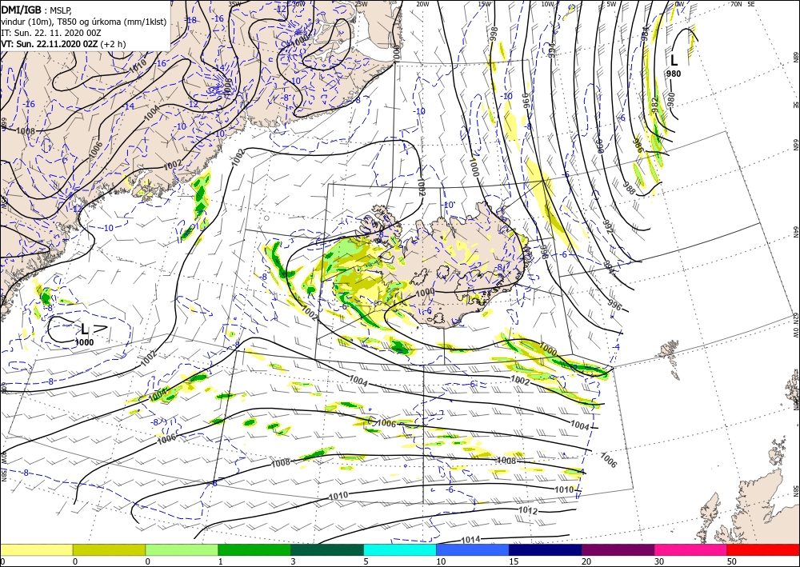
Task: Click the 1014 isobar label
Action: [x=470, y=540]
